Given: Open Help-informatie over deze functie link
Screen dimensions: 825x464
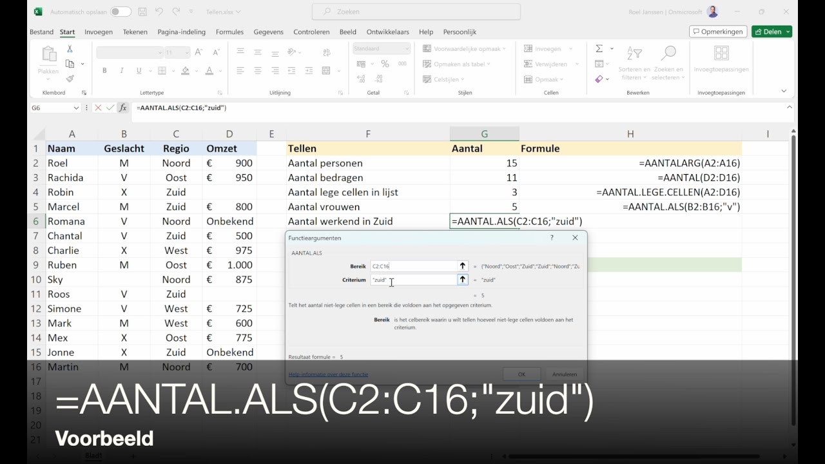Looking at the screenshot, I should point(328,374).
